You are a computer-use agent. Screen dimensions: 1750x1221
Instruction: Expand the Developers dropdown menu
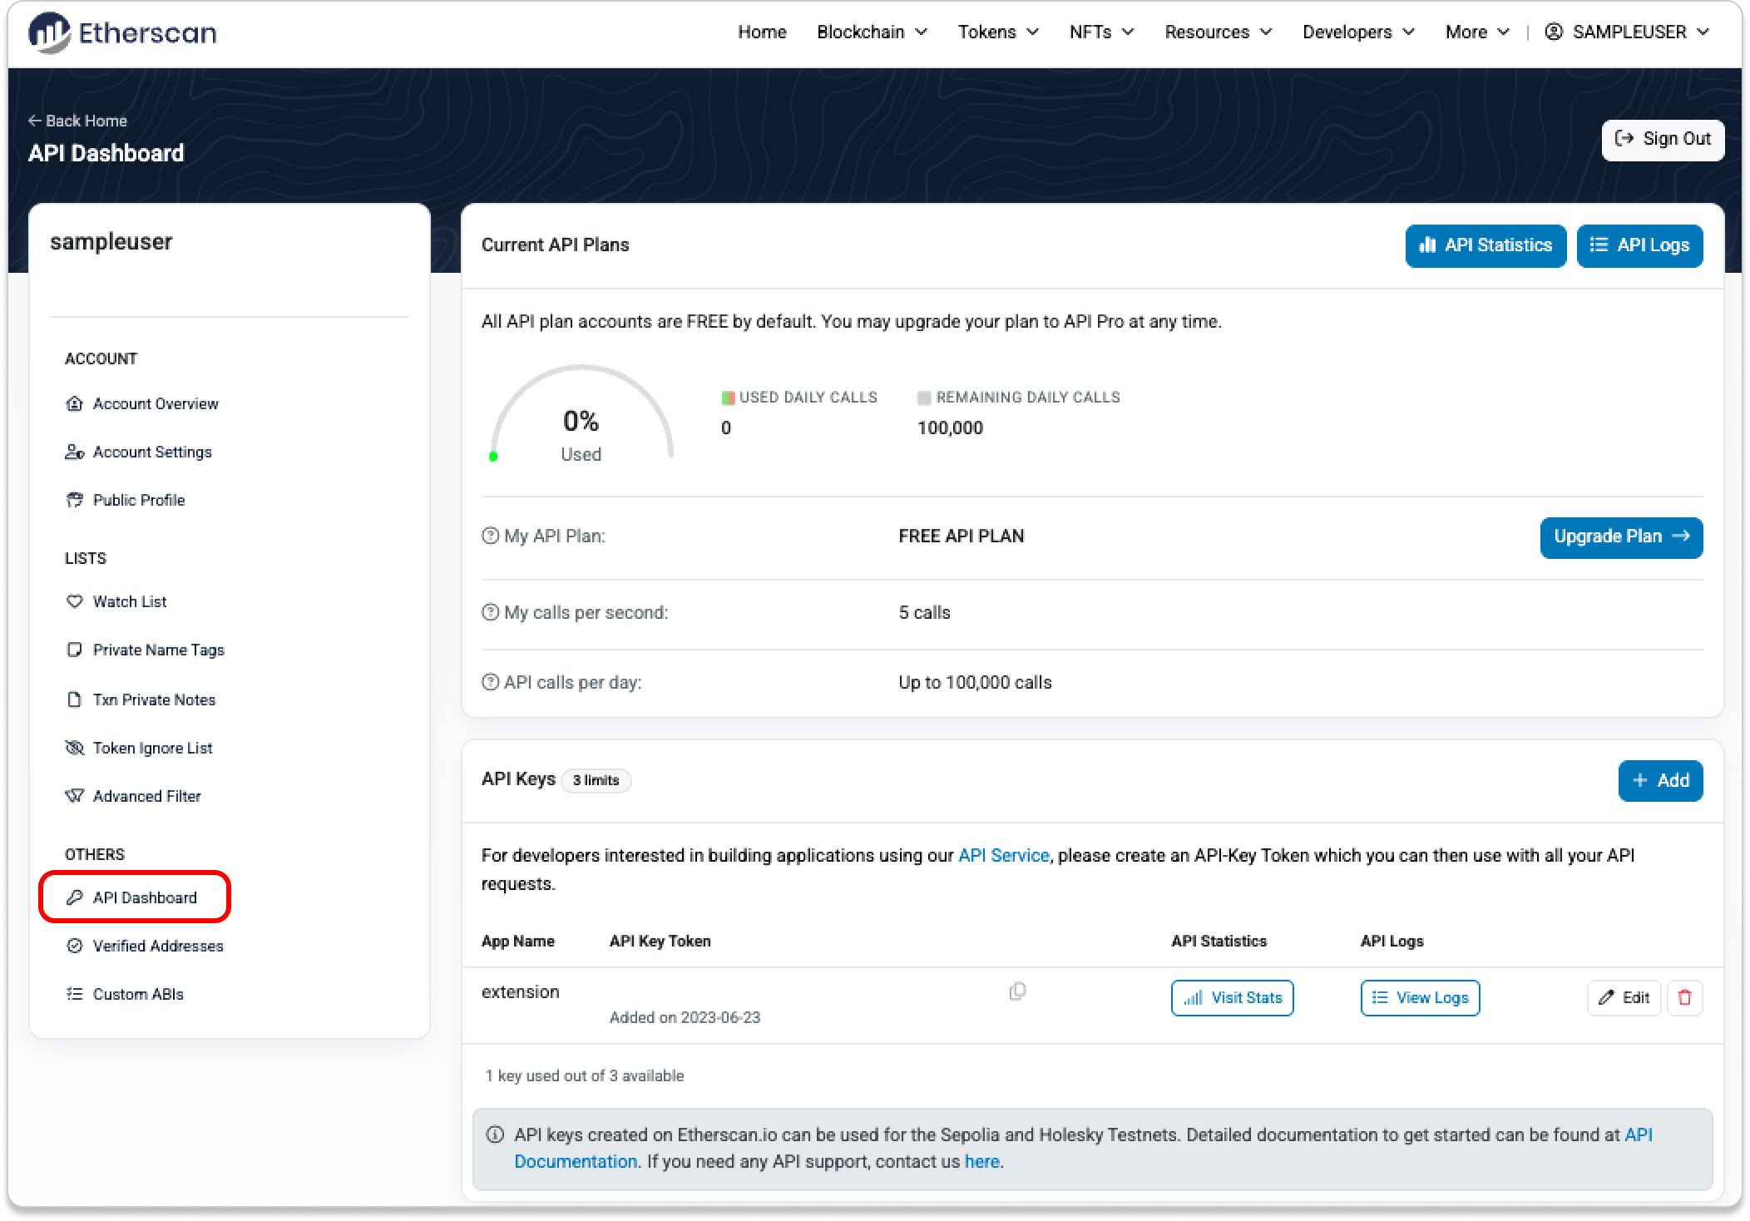click(1357, 32)
